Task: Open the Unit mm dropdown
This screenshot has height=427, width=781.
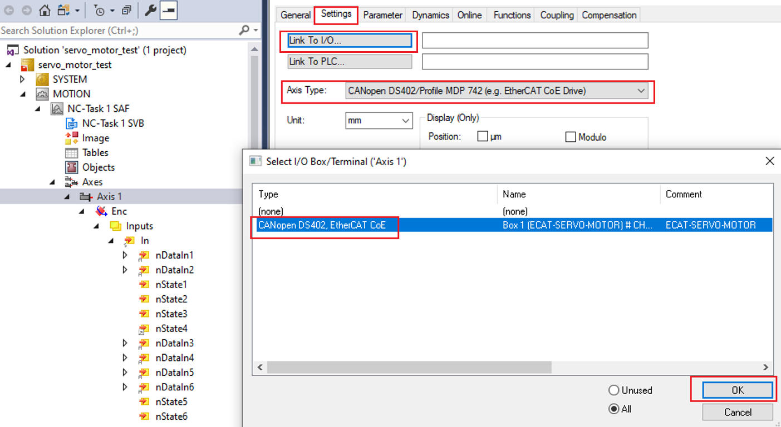Action: tap(405, 120)
